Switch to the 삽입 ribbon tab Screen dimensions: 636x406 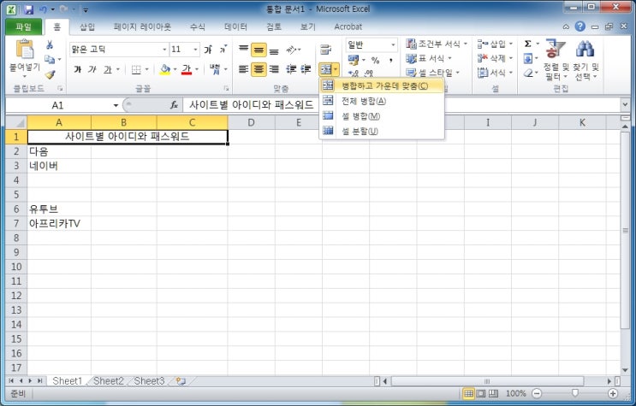click(87, 26)
